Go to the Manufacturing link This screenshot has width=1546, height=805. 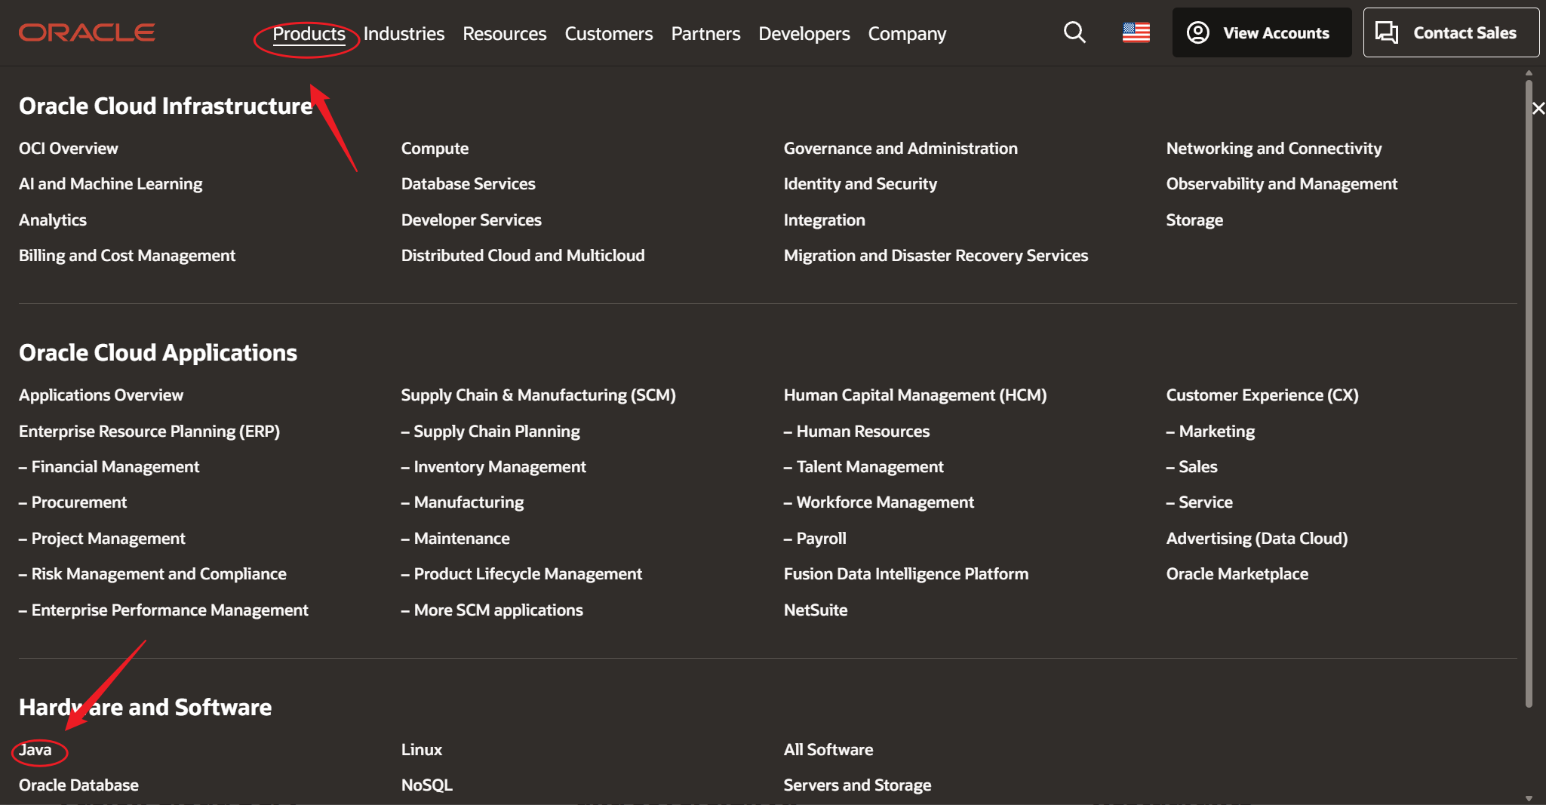point(463,502)
